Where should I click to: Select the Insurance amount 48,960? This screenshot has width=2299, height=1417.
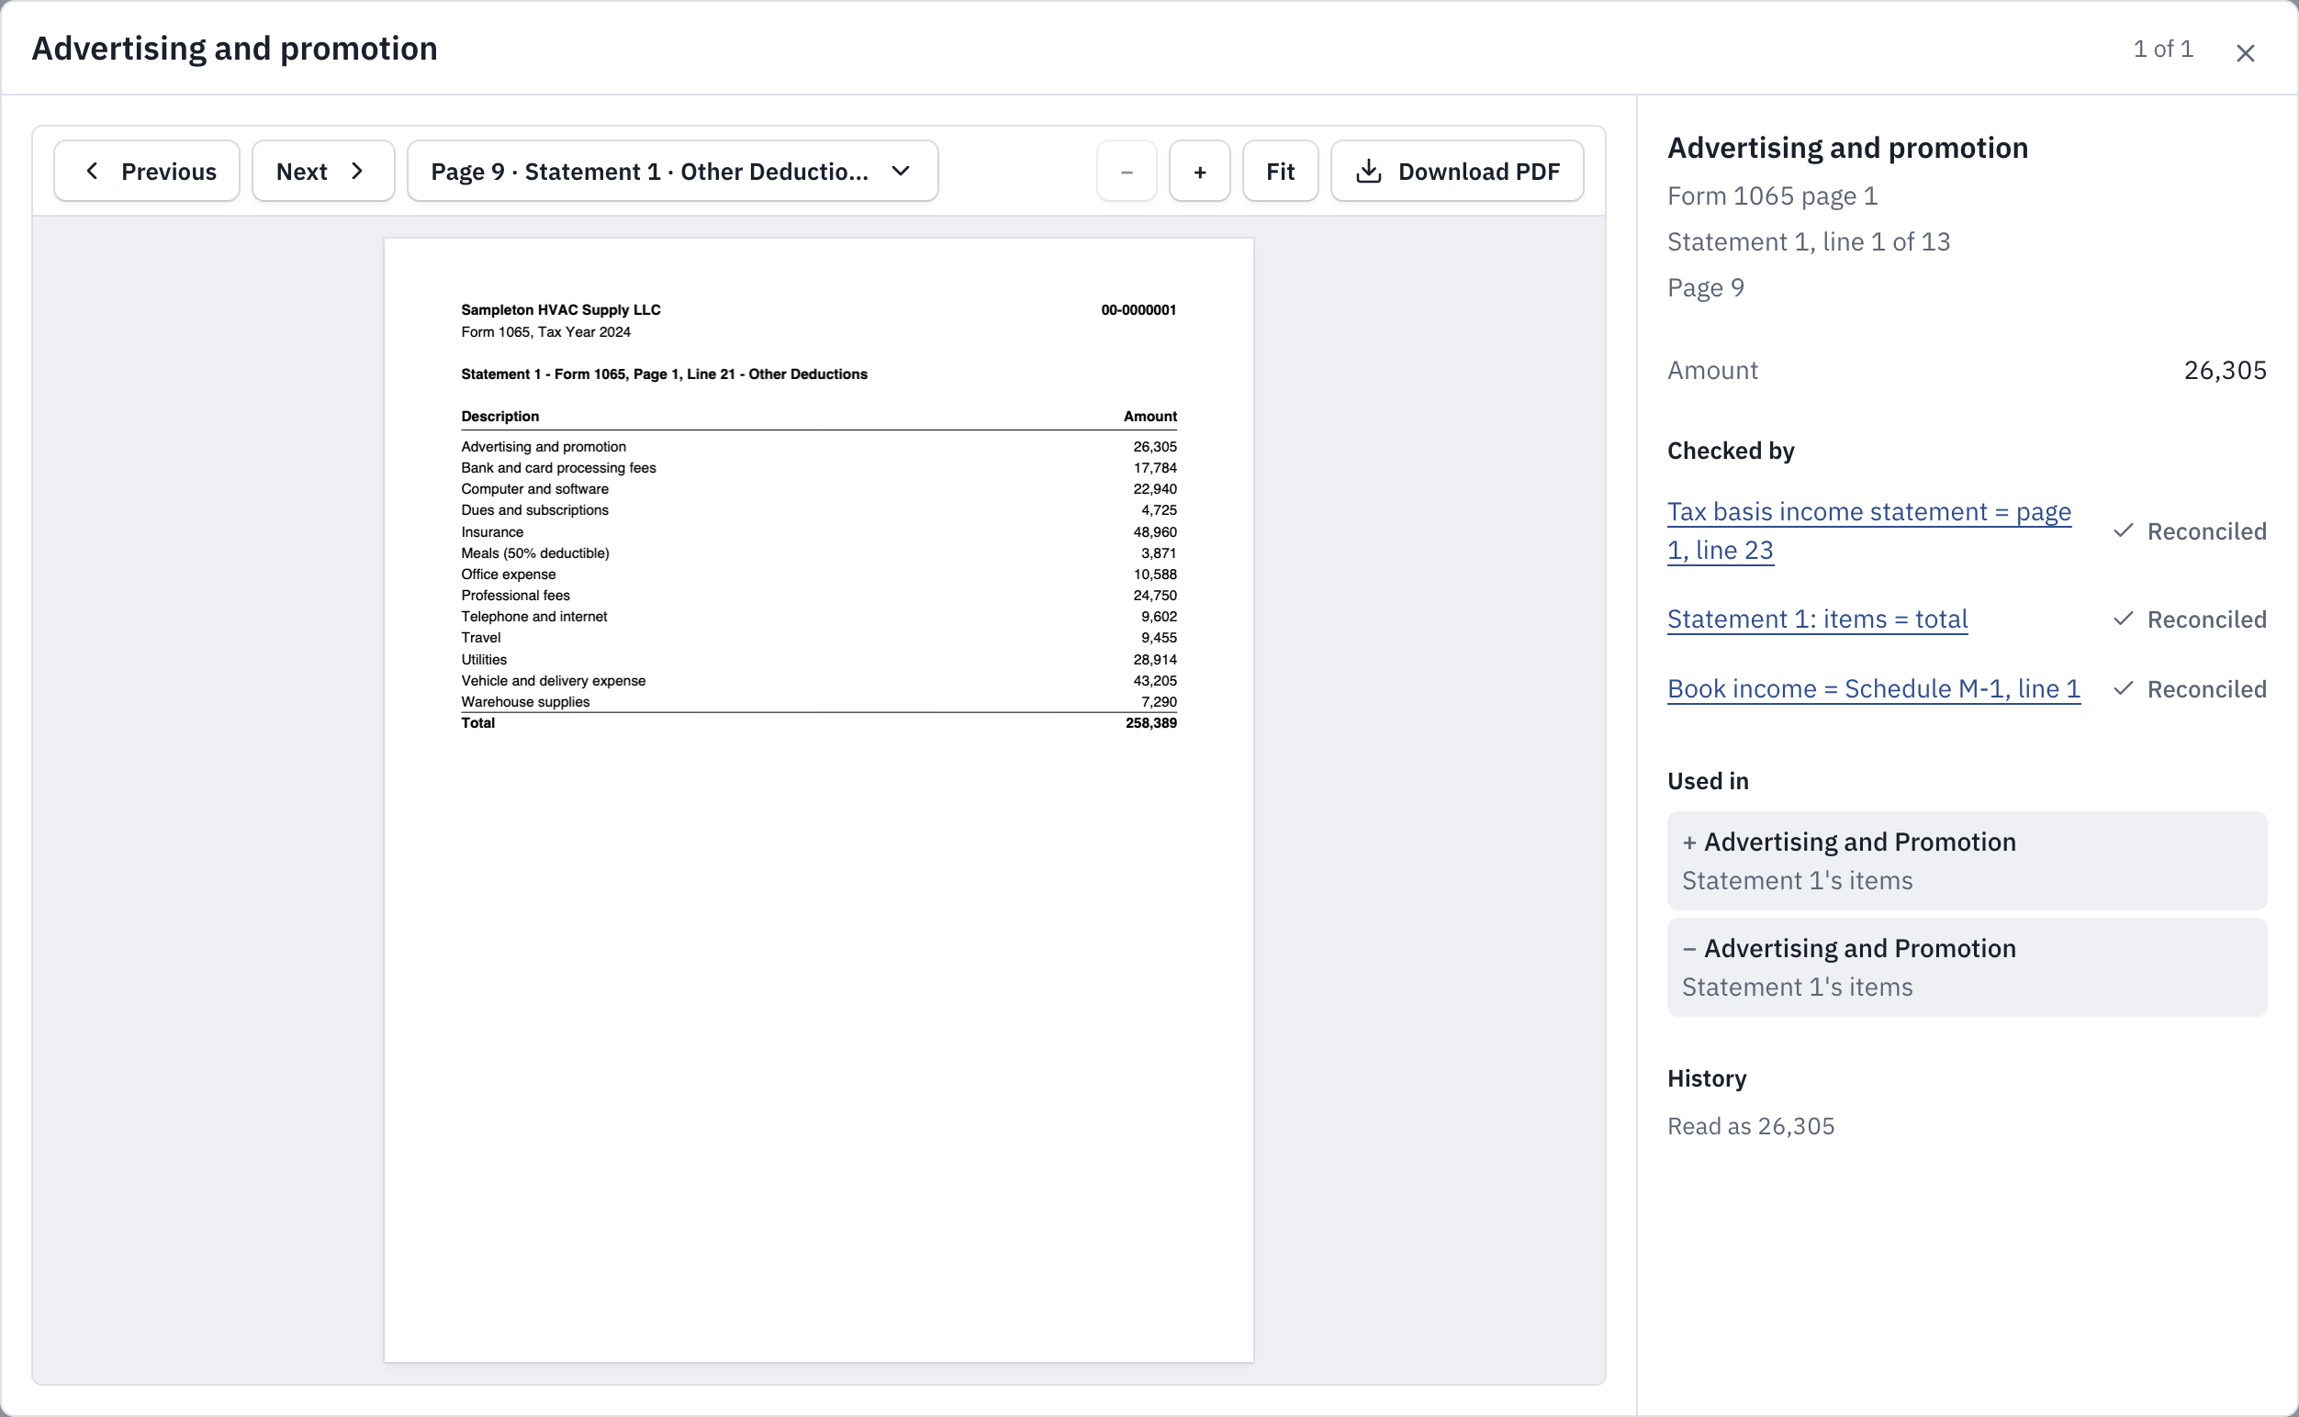point(1154,531)
